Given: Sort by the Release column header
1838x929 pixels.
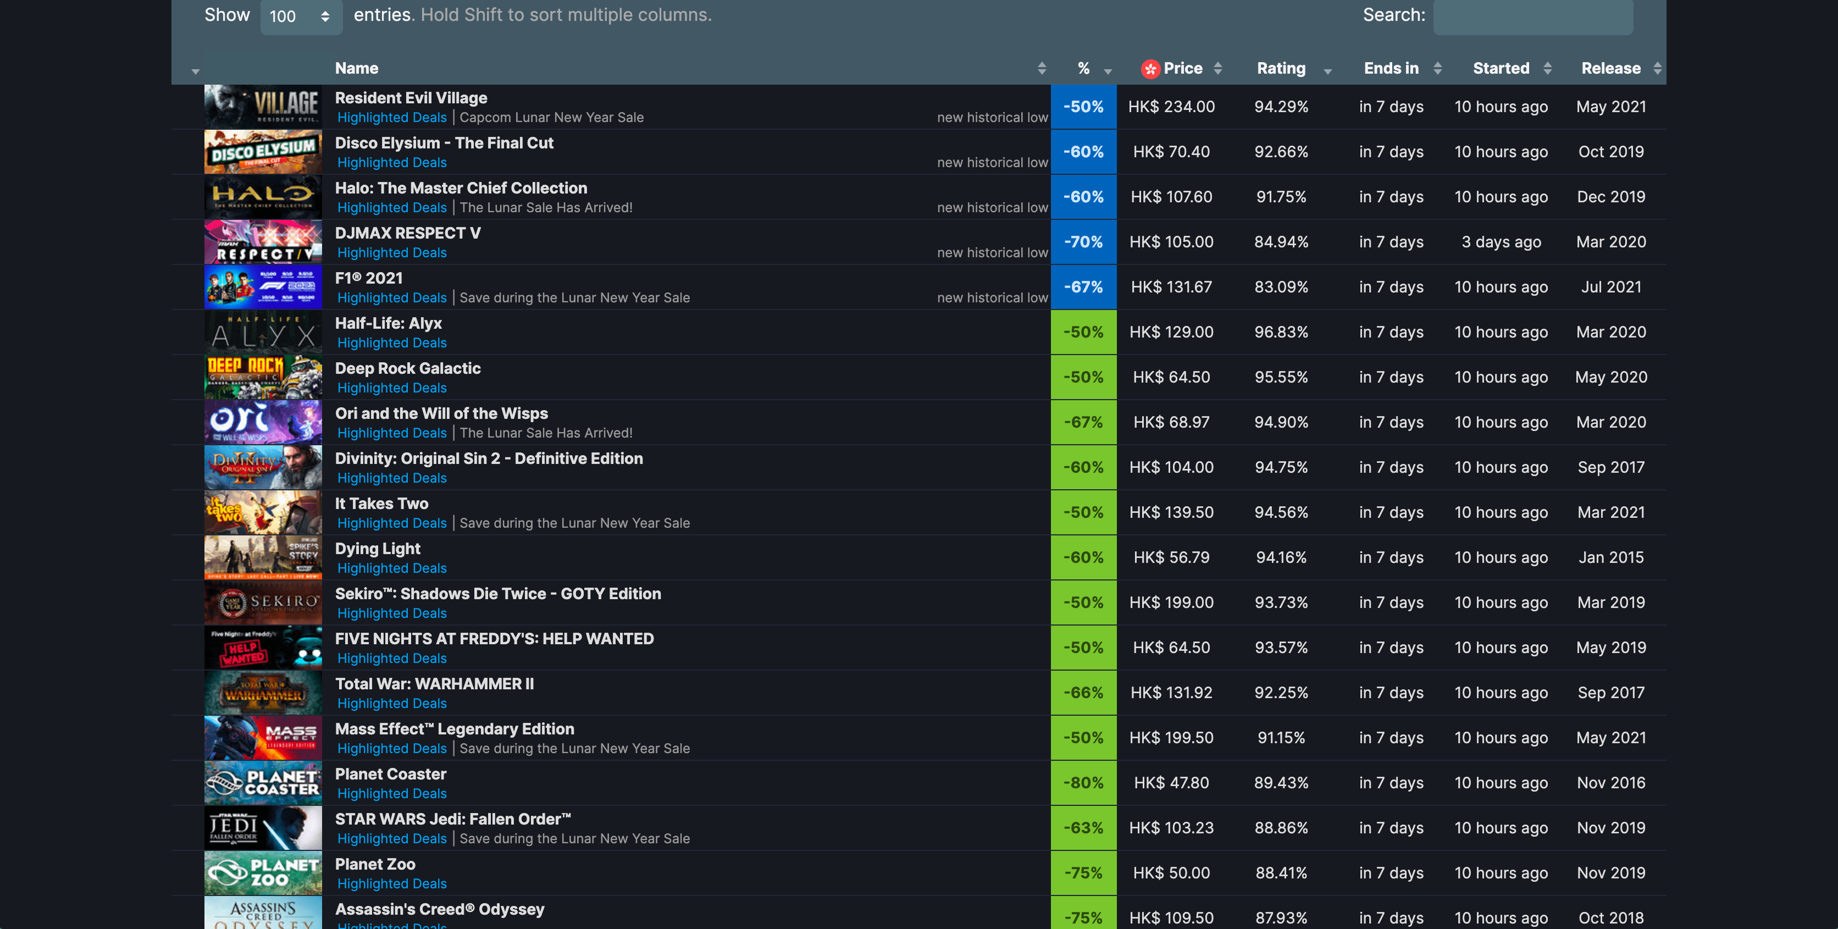Looking at the screenshot, I should 1610,69.
